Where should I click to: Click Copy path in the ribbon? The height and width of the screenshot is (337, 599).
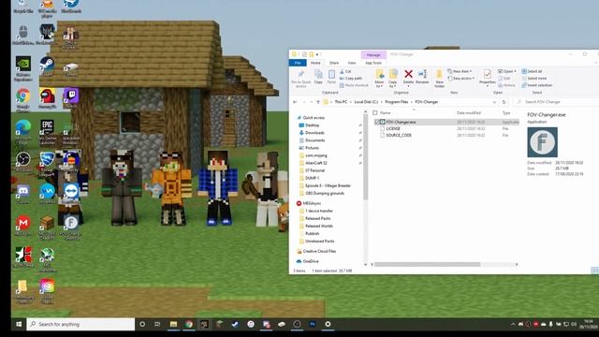(351, 79)
